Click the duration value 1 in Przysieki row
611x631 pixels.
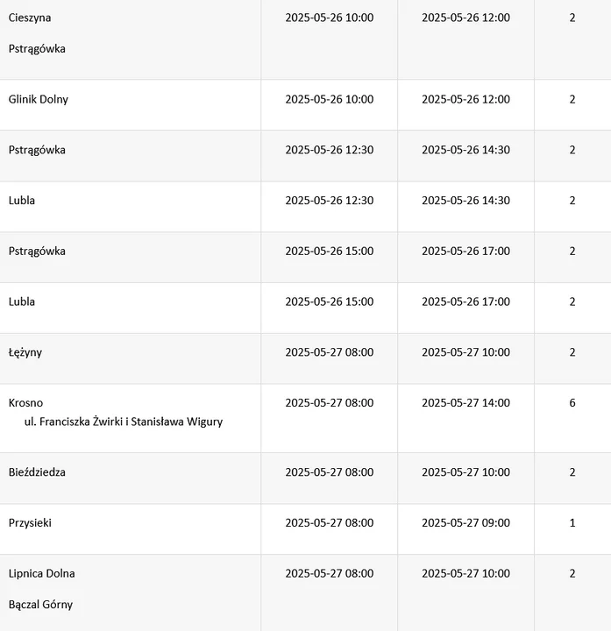[x=572, y=523]
